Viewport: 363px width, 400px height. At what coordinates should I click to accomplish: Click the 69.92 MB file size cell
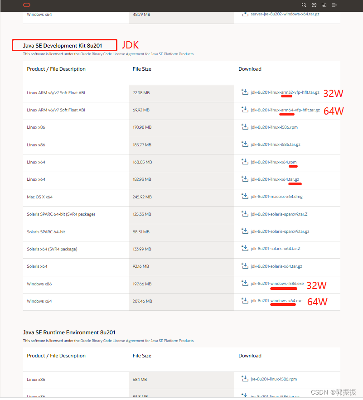coord(181,110)
